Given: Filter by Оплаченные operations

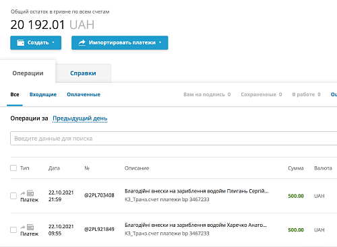Looking at the screenshot, I should pyautogui.click(x=84, y=94).
